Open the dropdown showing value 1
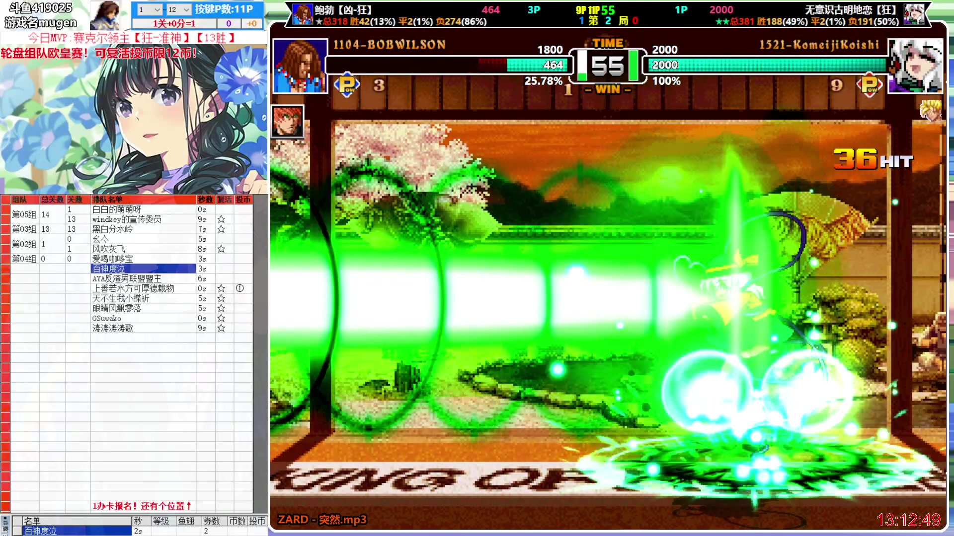 coord(149,9)
